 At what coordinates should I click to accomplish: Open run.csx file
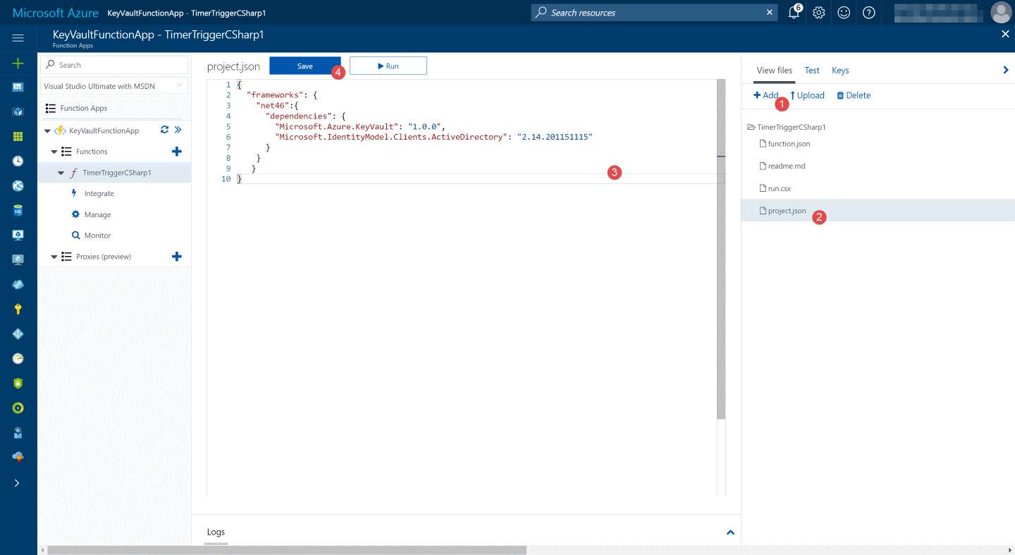(775, 189)
